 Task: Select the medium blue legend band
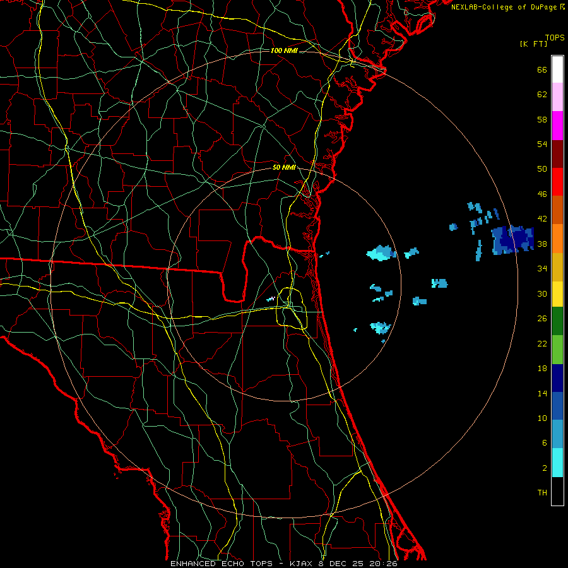point(557,406)
